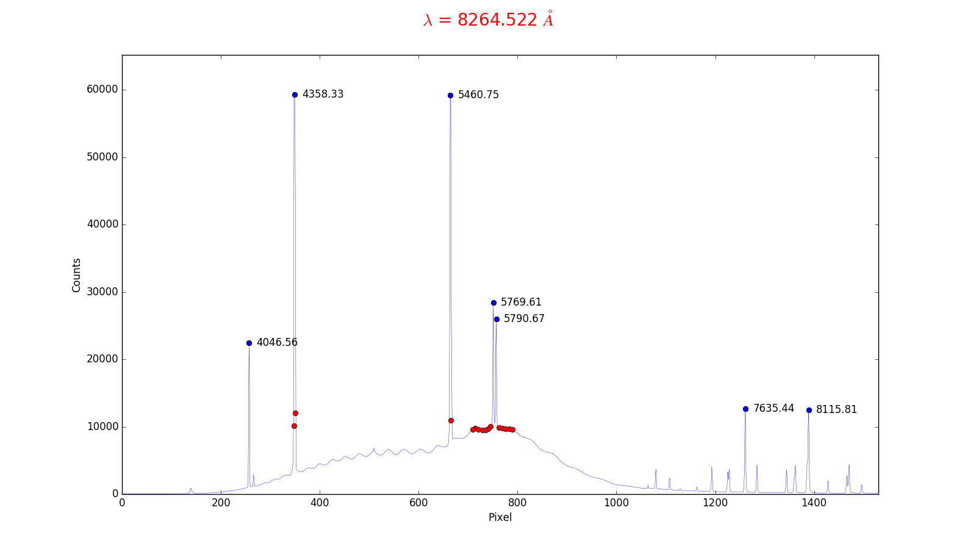This screenshot has width=976, height=549.
Task: Click the Counts y-axis label
Action: 76,275
